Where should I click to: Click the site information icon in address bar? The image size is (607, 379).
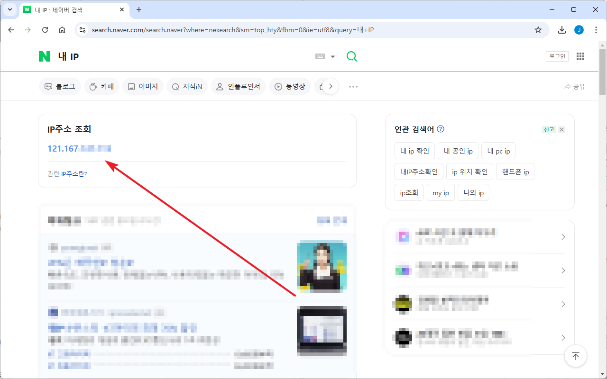[x=83, y=30]
